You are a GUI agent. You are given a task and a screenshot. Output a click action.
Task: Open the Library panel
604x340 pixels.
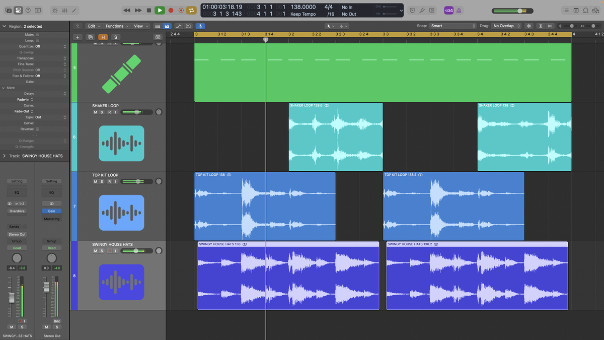point(9,10)
